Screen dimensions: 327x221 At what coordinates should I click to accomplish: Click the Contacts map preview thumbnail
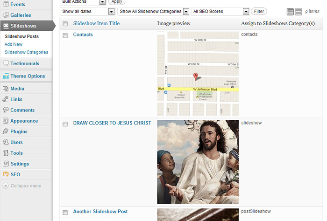coord(198,74)
